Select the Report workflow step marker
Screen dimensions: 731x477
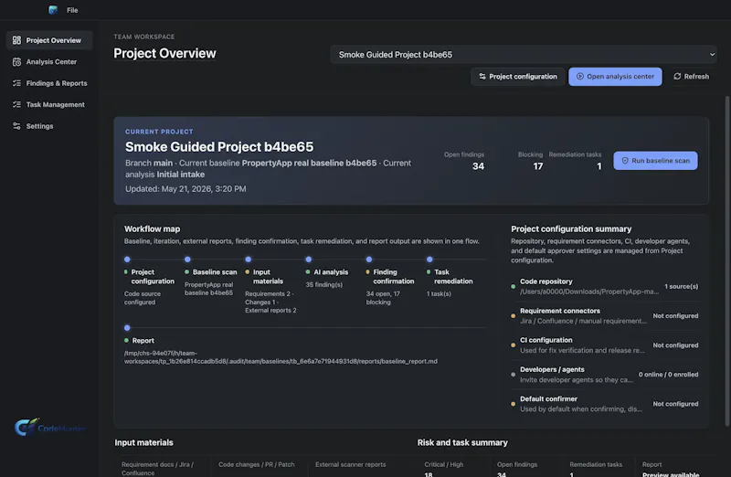point(127,328)
